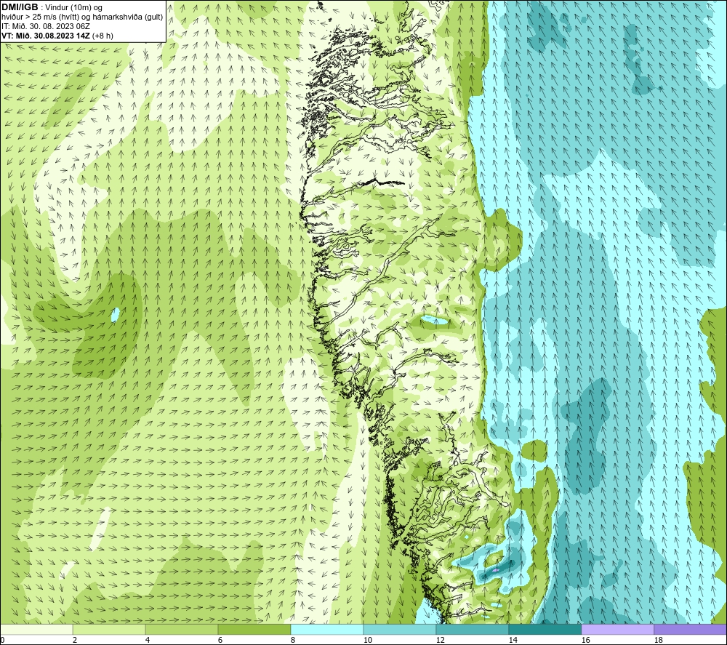Click the scale label '6'
Image resolution: width=727 pixels, height=645 pixels.
[x=220, y=640]
